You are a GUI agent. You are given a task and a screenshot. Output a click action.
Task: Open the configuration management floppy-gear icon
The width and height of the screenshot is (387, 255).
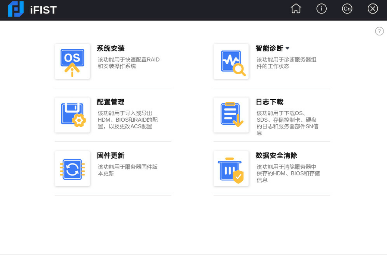pos(72,115)
